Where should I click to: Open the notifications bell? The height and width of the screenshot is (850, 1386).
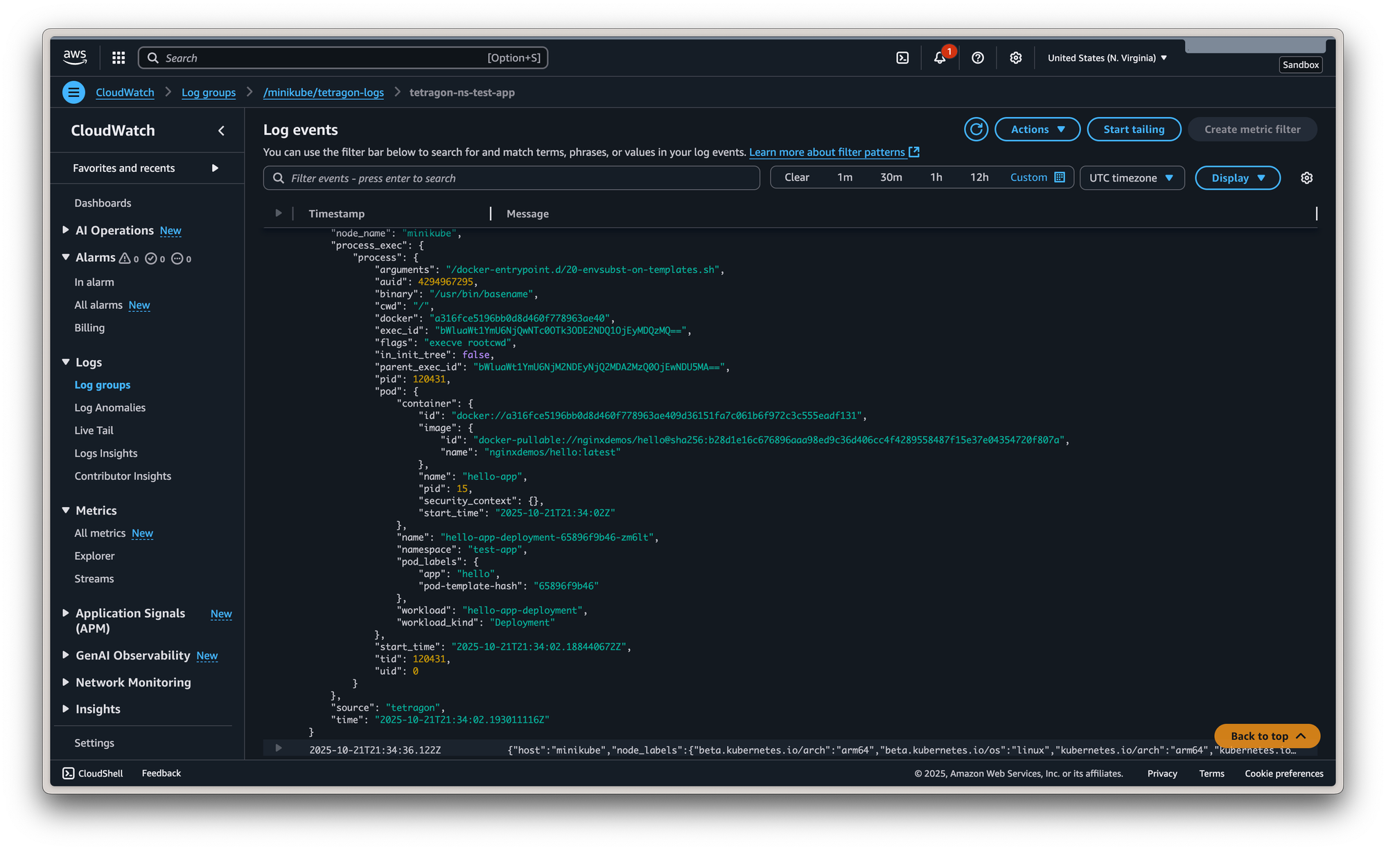click(x=940, y=58)
